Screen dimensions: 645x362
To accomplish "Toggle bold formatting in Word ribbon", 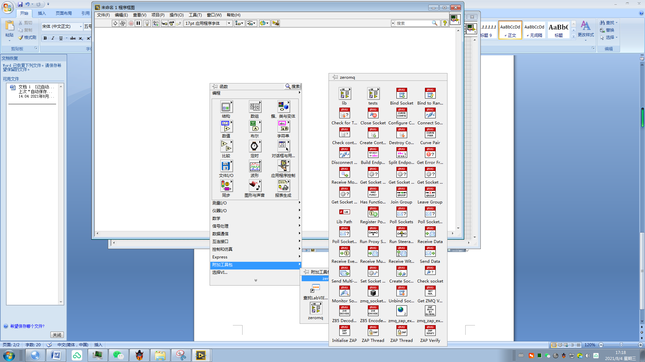I will click(x=45, y=38).
